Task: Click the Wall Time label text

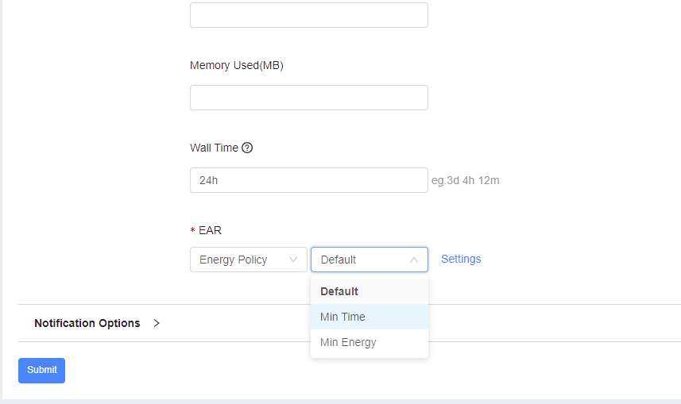Action: pyautogui.click(x=214, y=148)
